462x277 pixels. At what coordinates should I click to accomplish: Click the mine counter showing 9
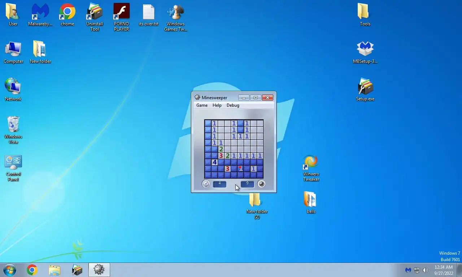[247, 184]
